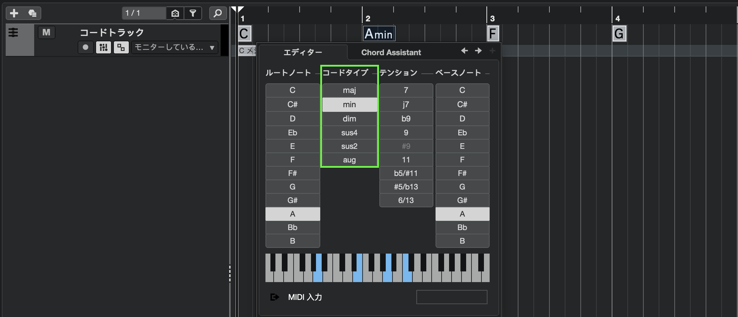This screenshot has width=738, height=317.
Task: Click the MIDI input arrow icon
Action: click(x=275, y=297)
